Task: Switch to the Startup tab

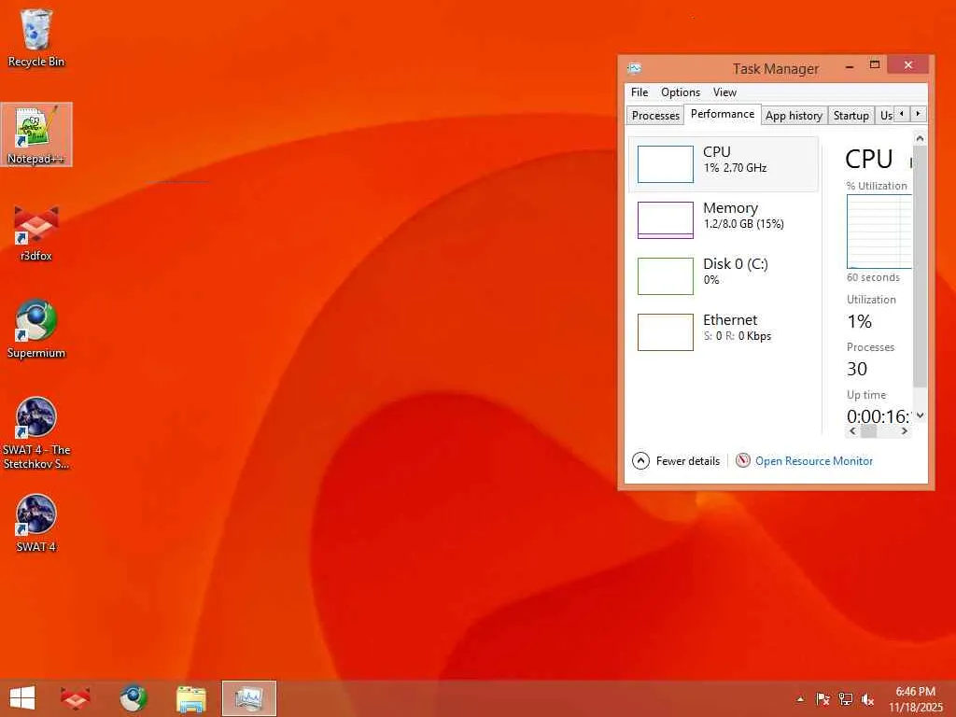Action: point(851,115)
